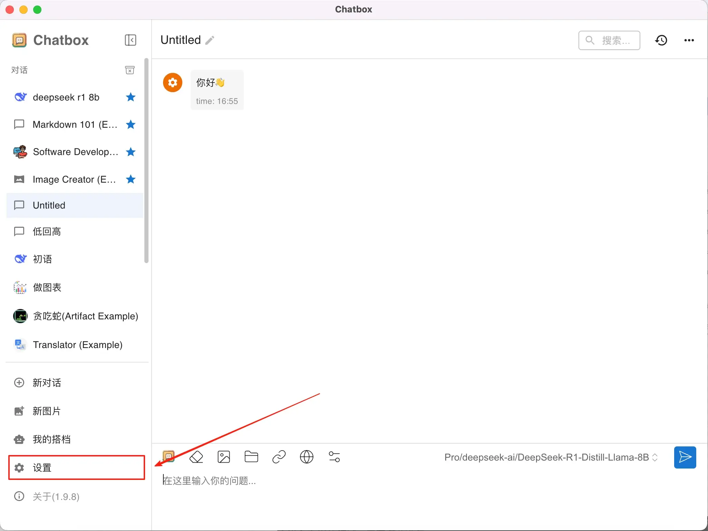Open the 初语 conversation
708x531 pixels.
[75, 259]
